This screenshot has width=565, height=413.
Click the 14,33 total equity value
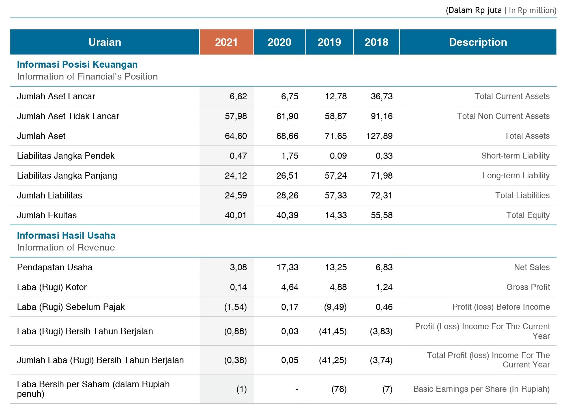[x=336, y=215]
